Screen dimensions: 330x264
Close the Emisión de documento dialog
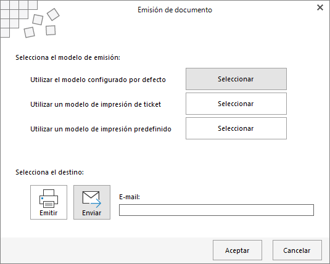pyautogui.click(x=320, y=7)
